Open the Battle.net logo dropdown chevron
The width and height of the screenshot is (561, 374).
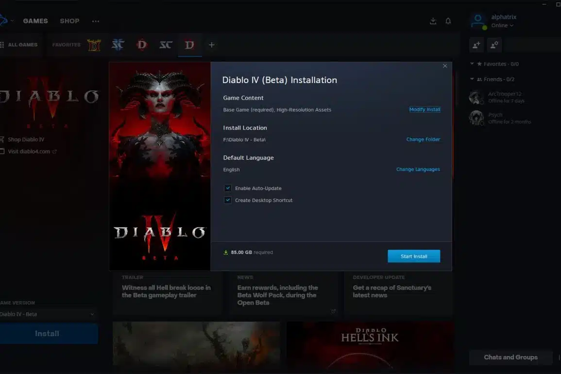(x=12, y=21)
